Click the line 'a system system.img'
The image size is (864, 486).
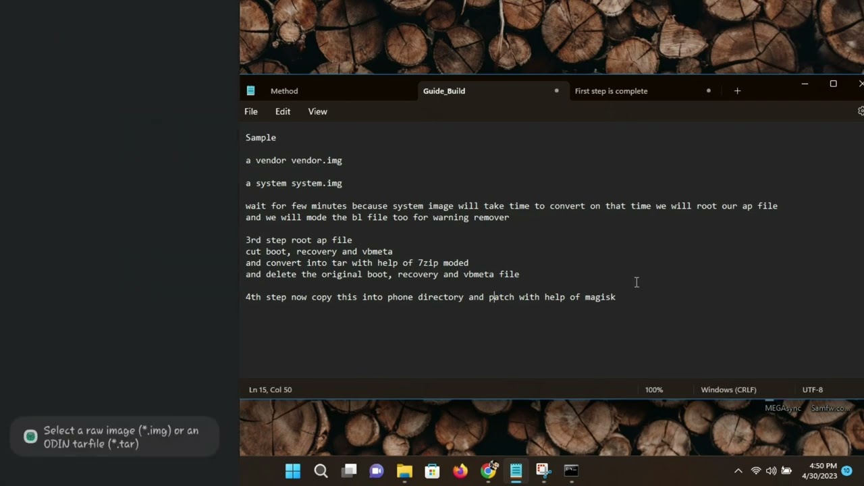coord(294,184)
